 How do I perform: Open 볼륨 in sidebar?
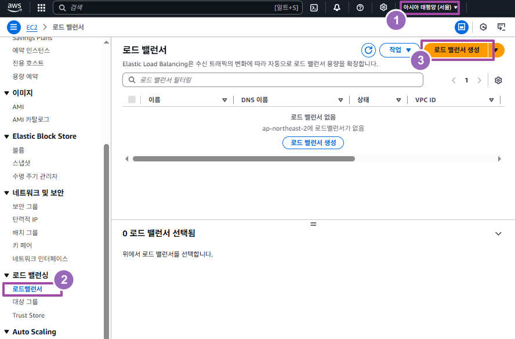click(19, 150)
